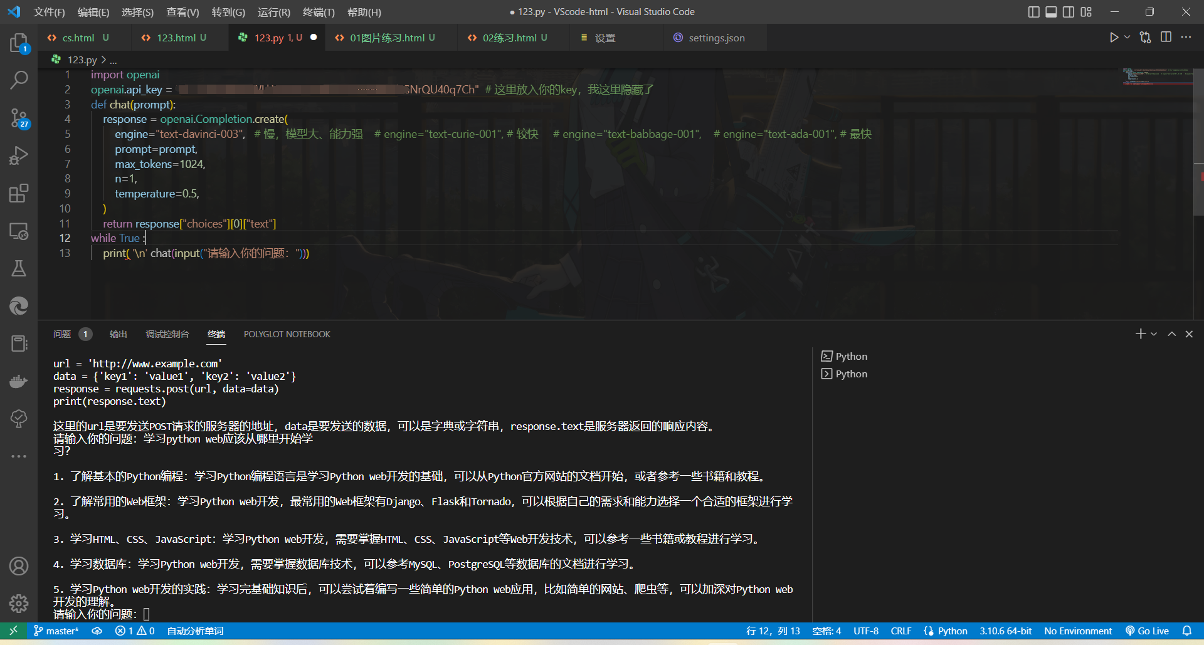Open the Manage gear settings icon

19,603
